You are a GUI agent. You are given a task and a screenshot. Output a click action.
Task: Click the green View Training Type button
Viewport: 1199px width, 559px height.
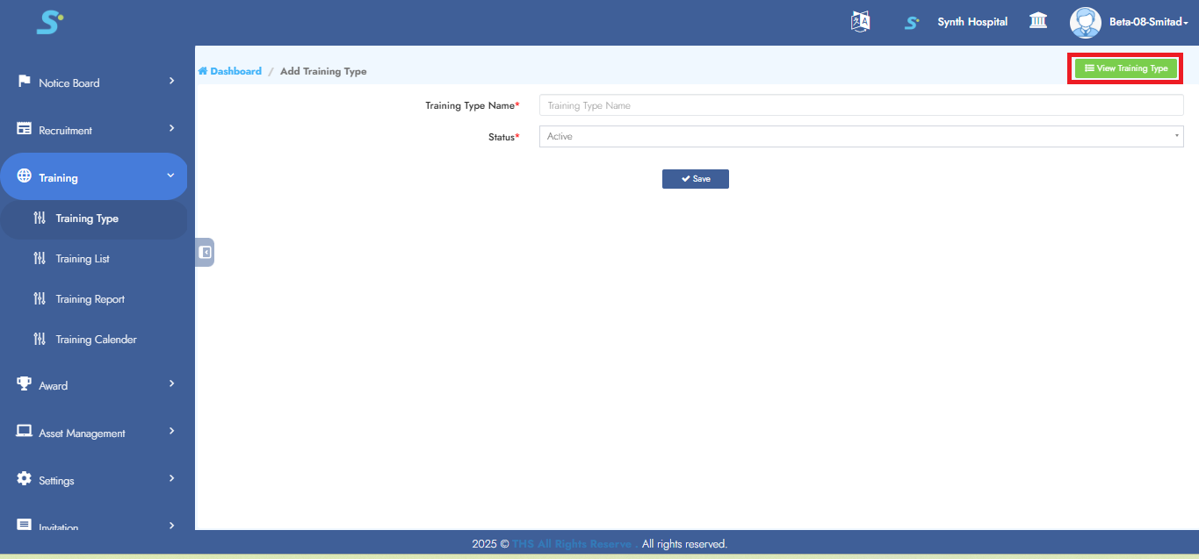click(1125, 68)
